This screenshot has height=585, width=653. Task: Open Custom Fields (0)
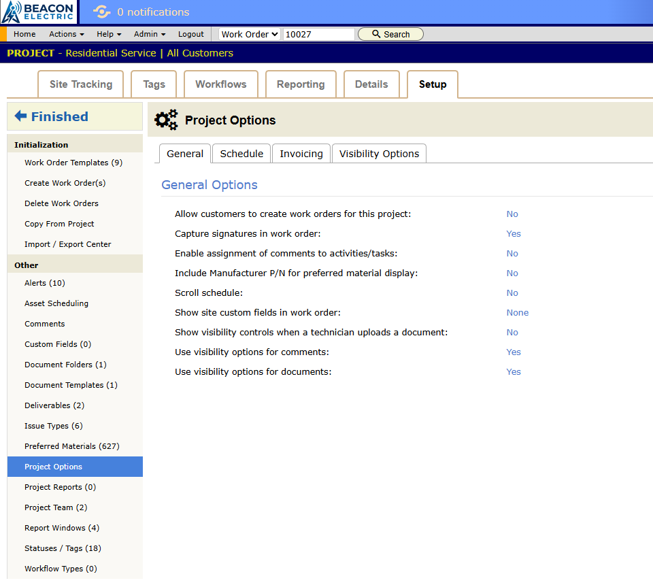click(x=58, y=344)
